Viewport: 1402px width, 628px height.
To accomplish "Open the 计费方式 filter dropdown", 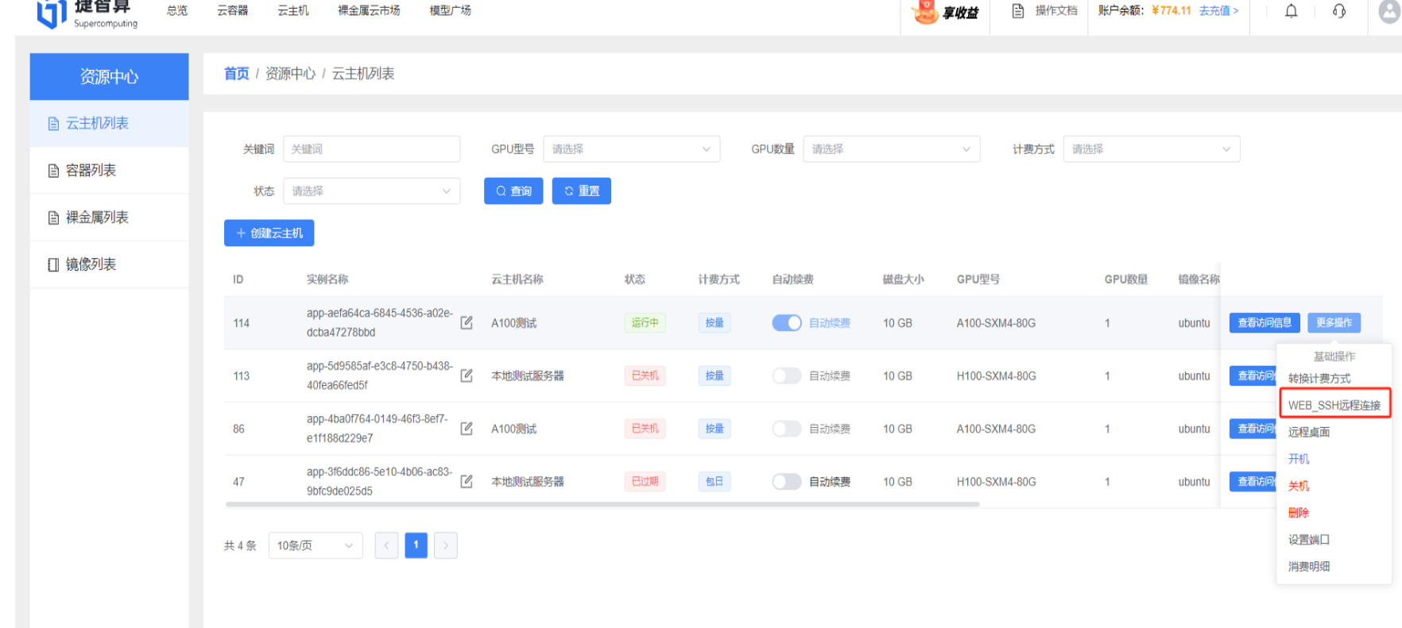I will 1151,149.
